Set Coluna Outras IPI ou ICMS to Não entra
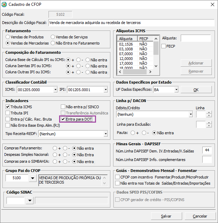This screenshot has width=218, height=223. [x=87, y=72]
